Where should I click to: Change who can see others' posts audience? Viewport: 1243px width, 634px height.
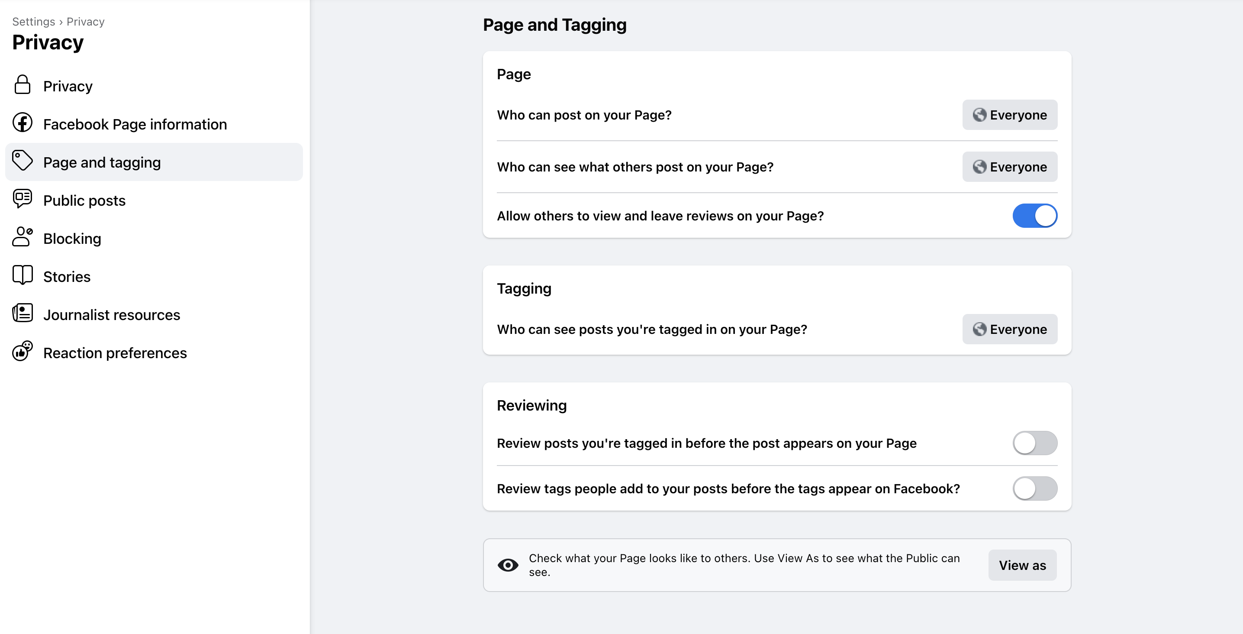(1009, 167)
